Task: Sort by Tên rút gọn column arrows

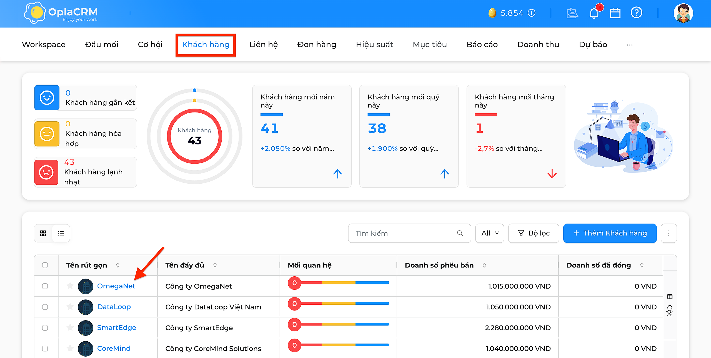Action: [118, 265]
